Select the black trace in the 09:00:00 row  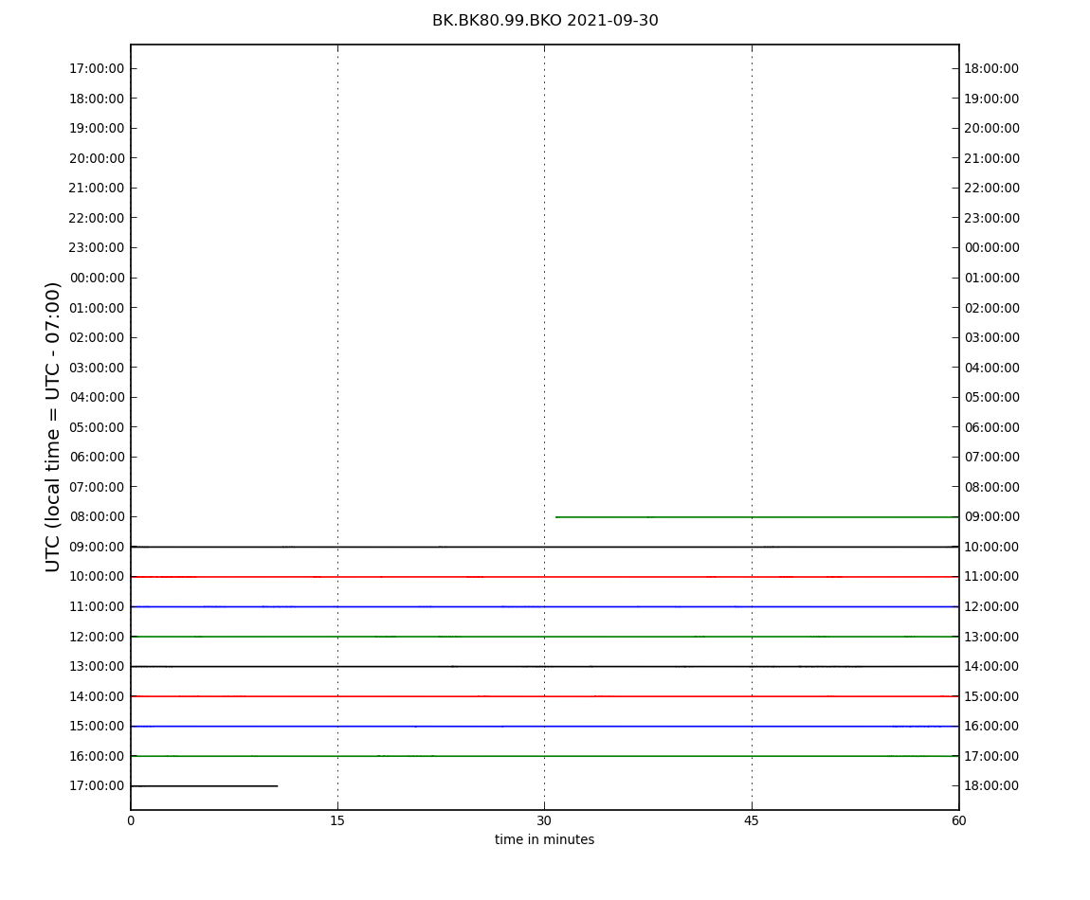point(545,547)
